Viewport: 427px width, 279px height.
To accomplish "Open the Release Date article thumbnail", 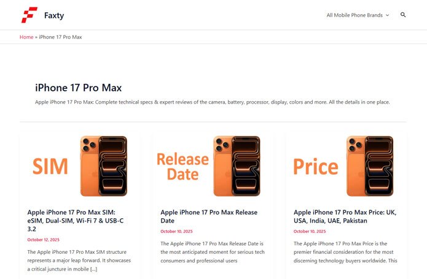I will tap(213, 166).
